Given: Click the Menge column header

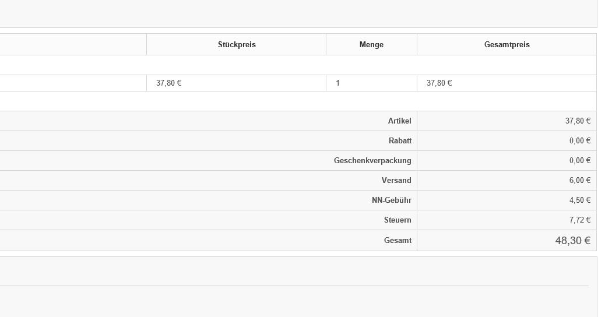Looking at the screenshot, I should (x=371, y=44).
